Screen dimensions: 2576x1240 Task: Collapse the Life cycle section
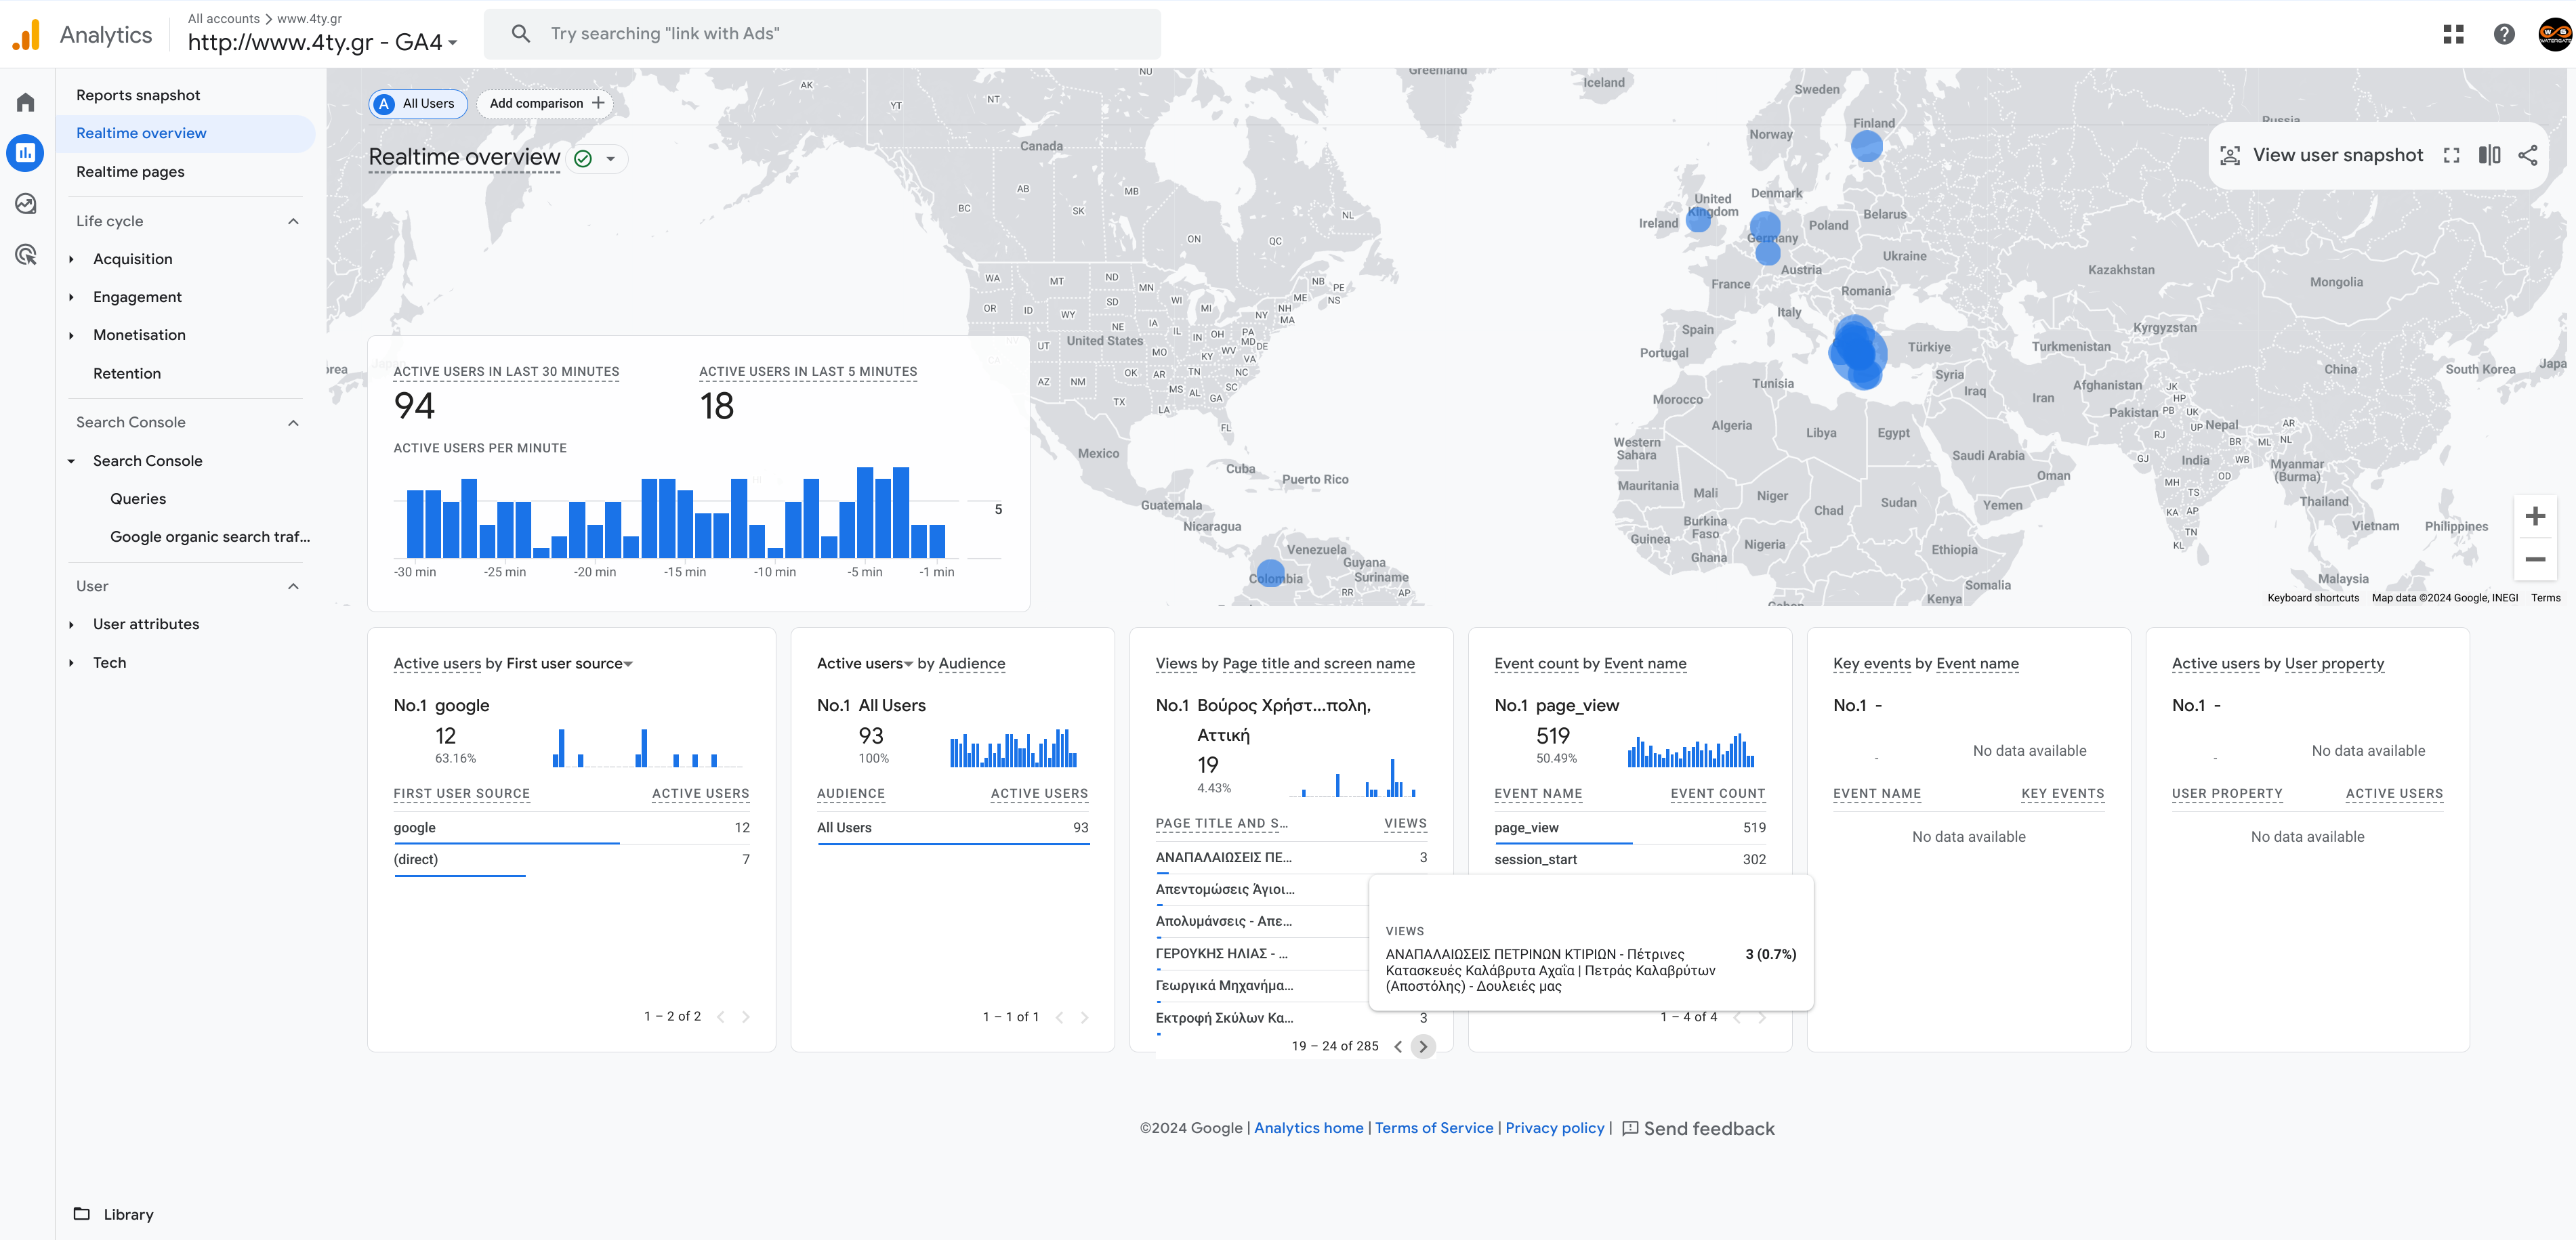[x=293, y=221]
